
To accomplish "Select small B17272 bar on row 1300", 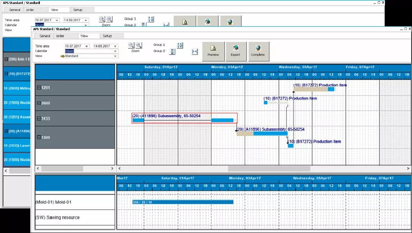I will pos(291,146).
